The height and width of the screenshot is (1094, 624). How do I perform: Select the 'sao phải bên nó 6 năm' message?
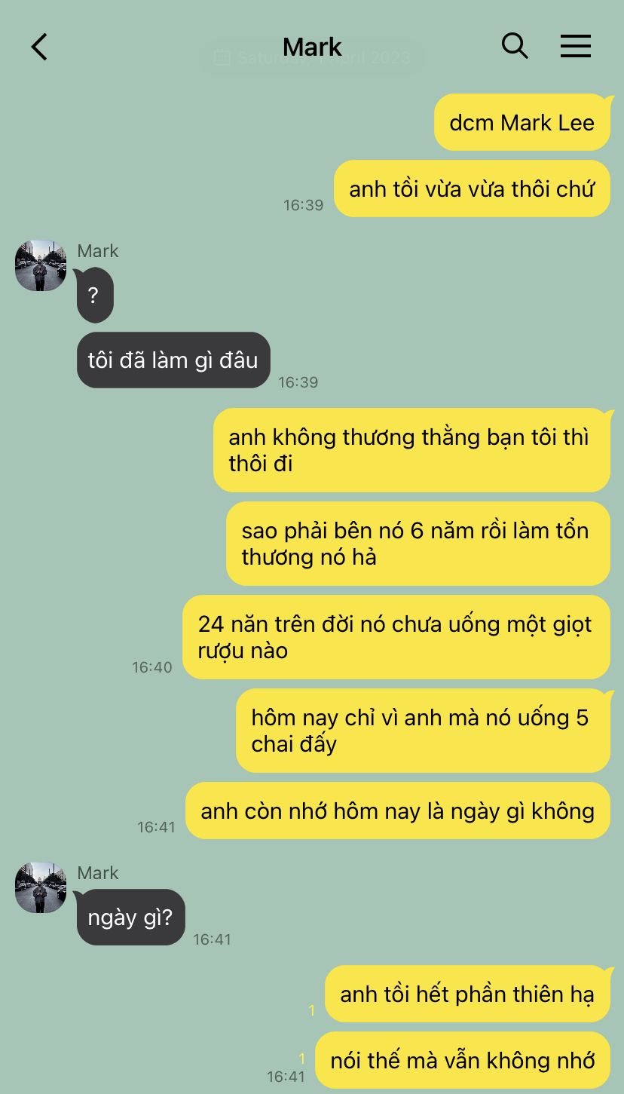tap(418, 544)
